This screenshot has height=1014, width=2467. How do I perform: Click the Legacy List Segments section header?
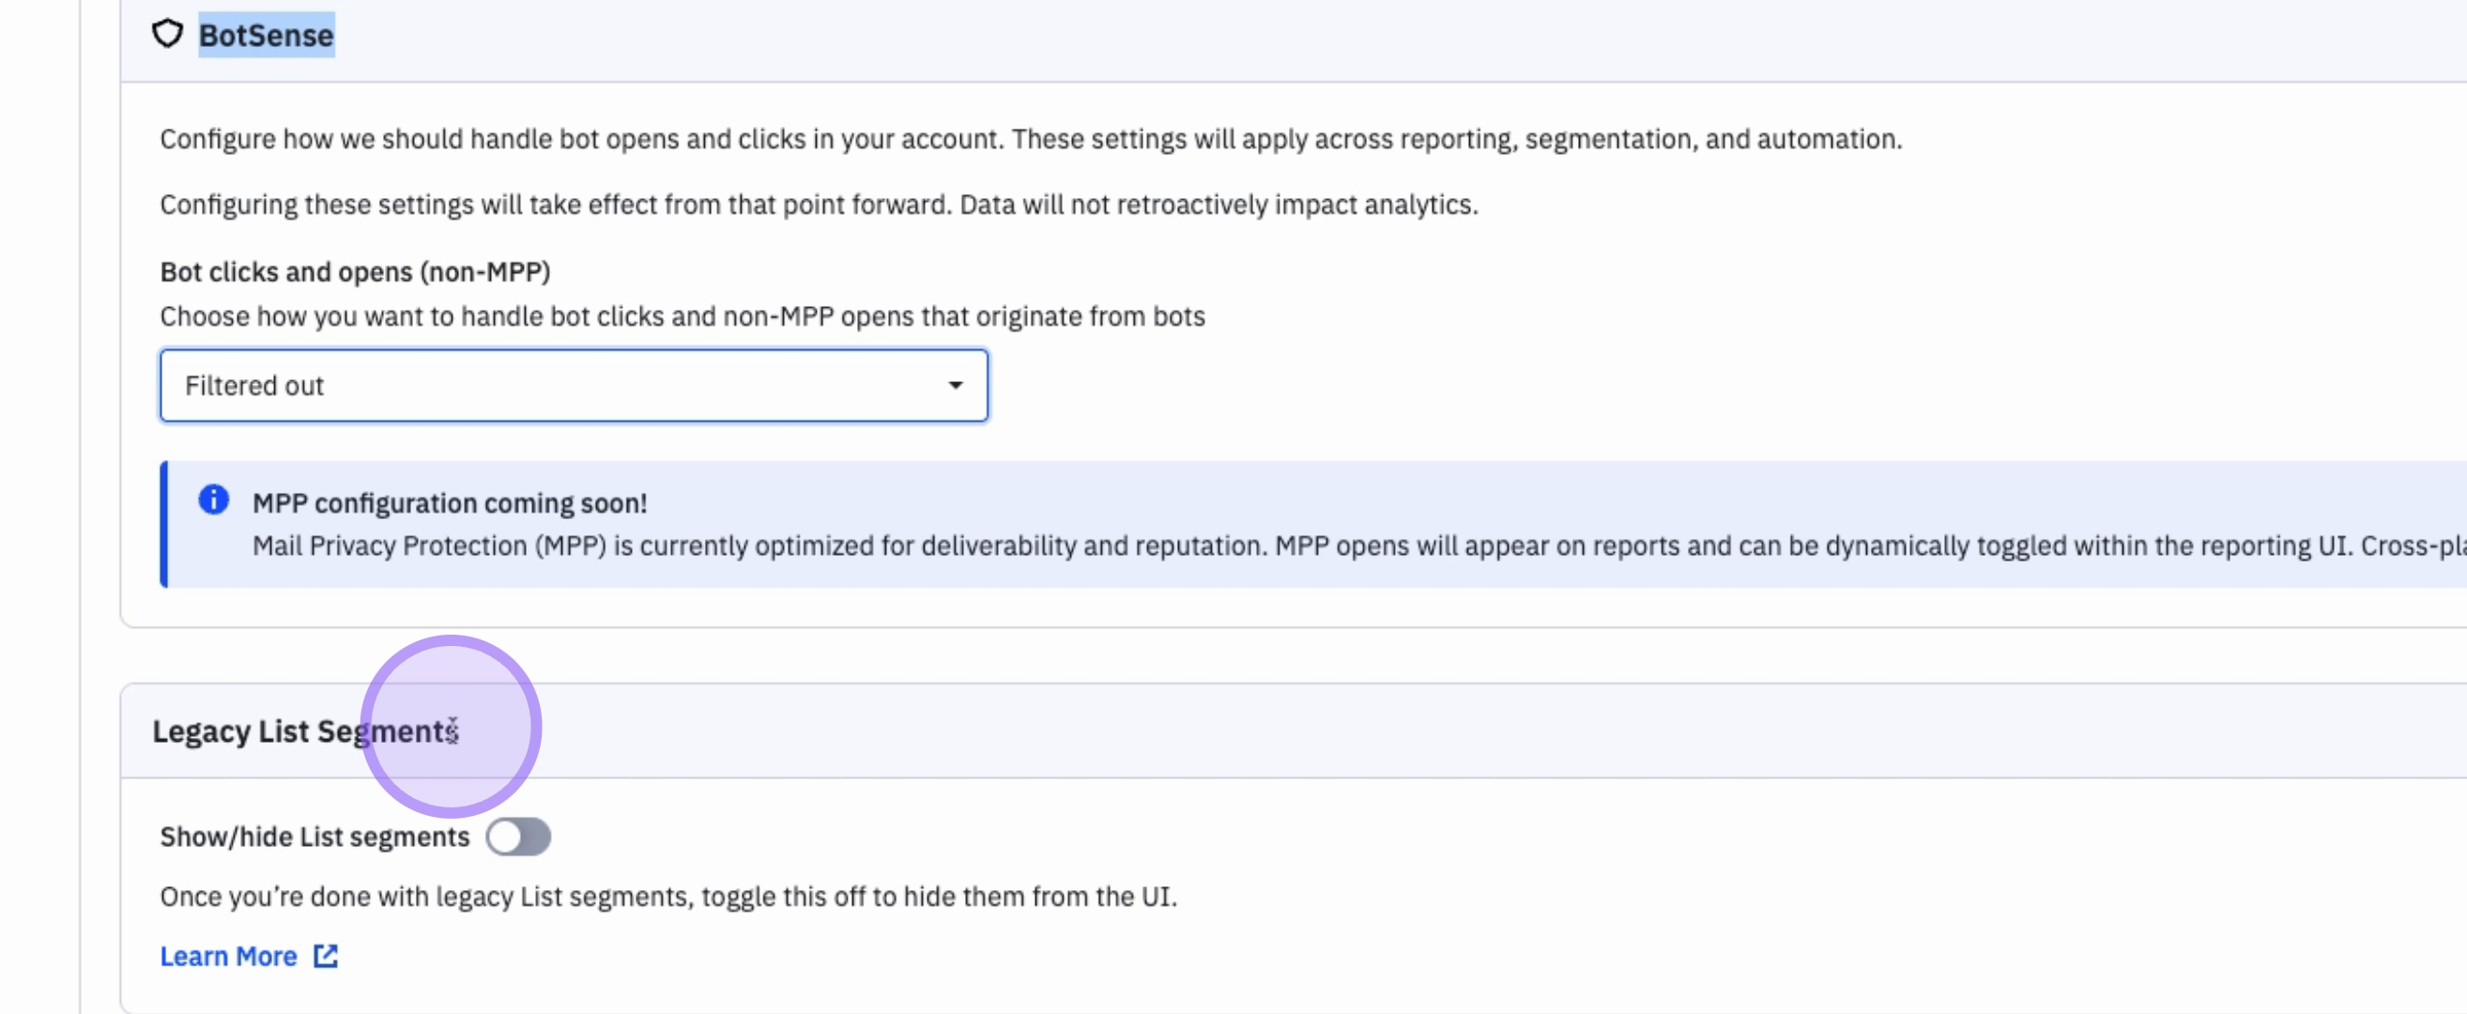pyautogui.click(x=304, y=731)
